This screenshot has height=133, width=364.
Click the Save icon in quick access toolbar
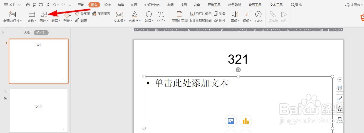coord(28,5)
